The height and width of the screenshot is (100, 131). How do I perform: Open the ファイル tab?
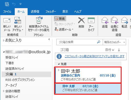[x=7, y=11]
